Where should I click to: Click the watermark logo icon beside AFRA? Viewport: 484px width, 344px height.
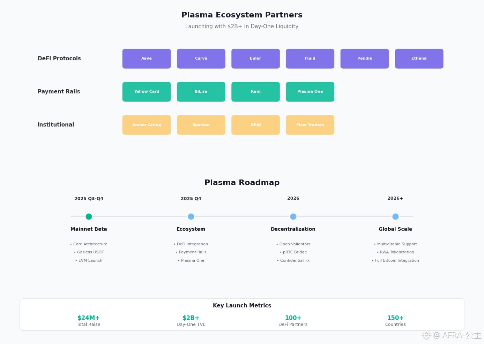tap(426, 335)
